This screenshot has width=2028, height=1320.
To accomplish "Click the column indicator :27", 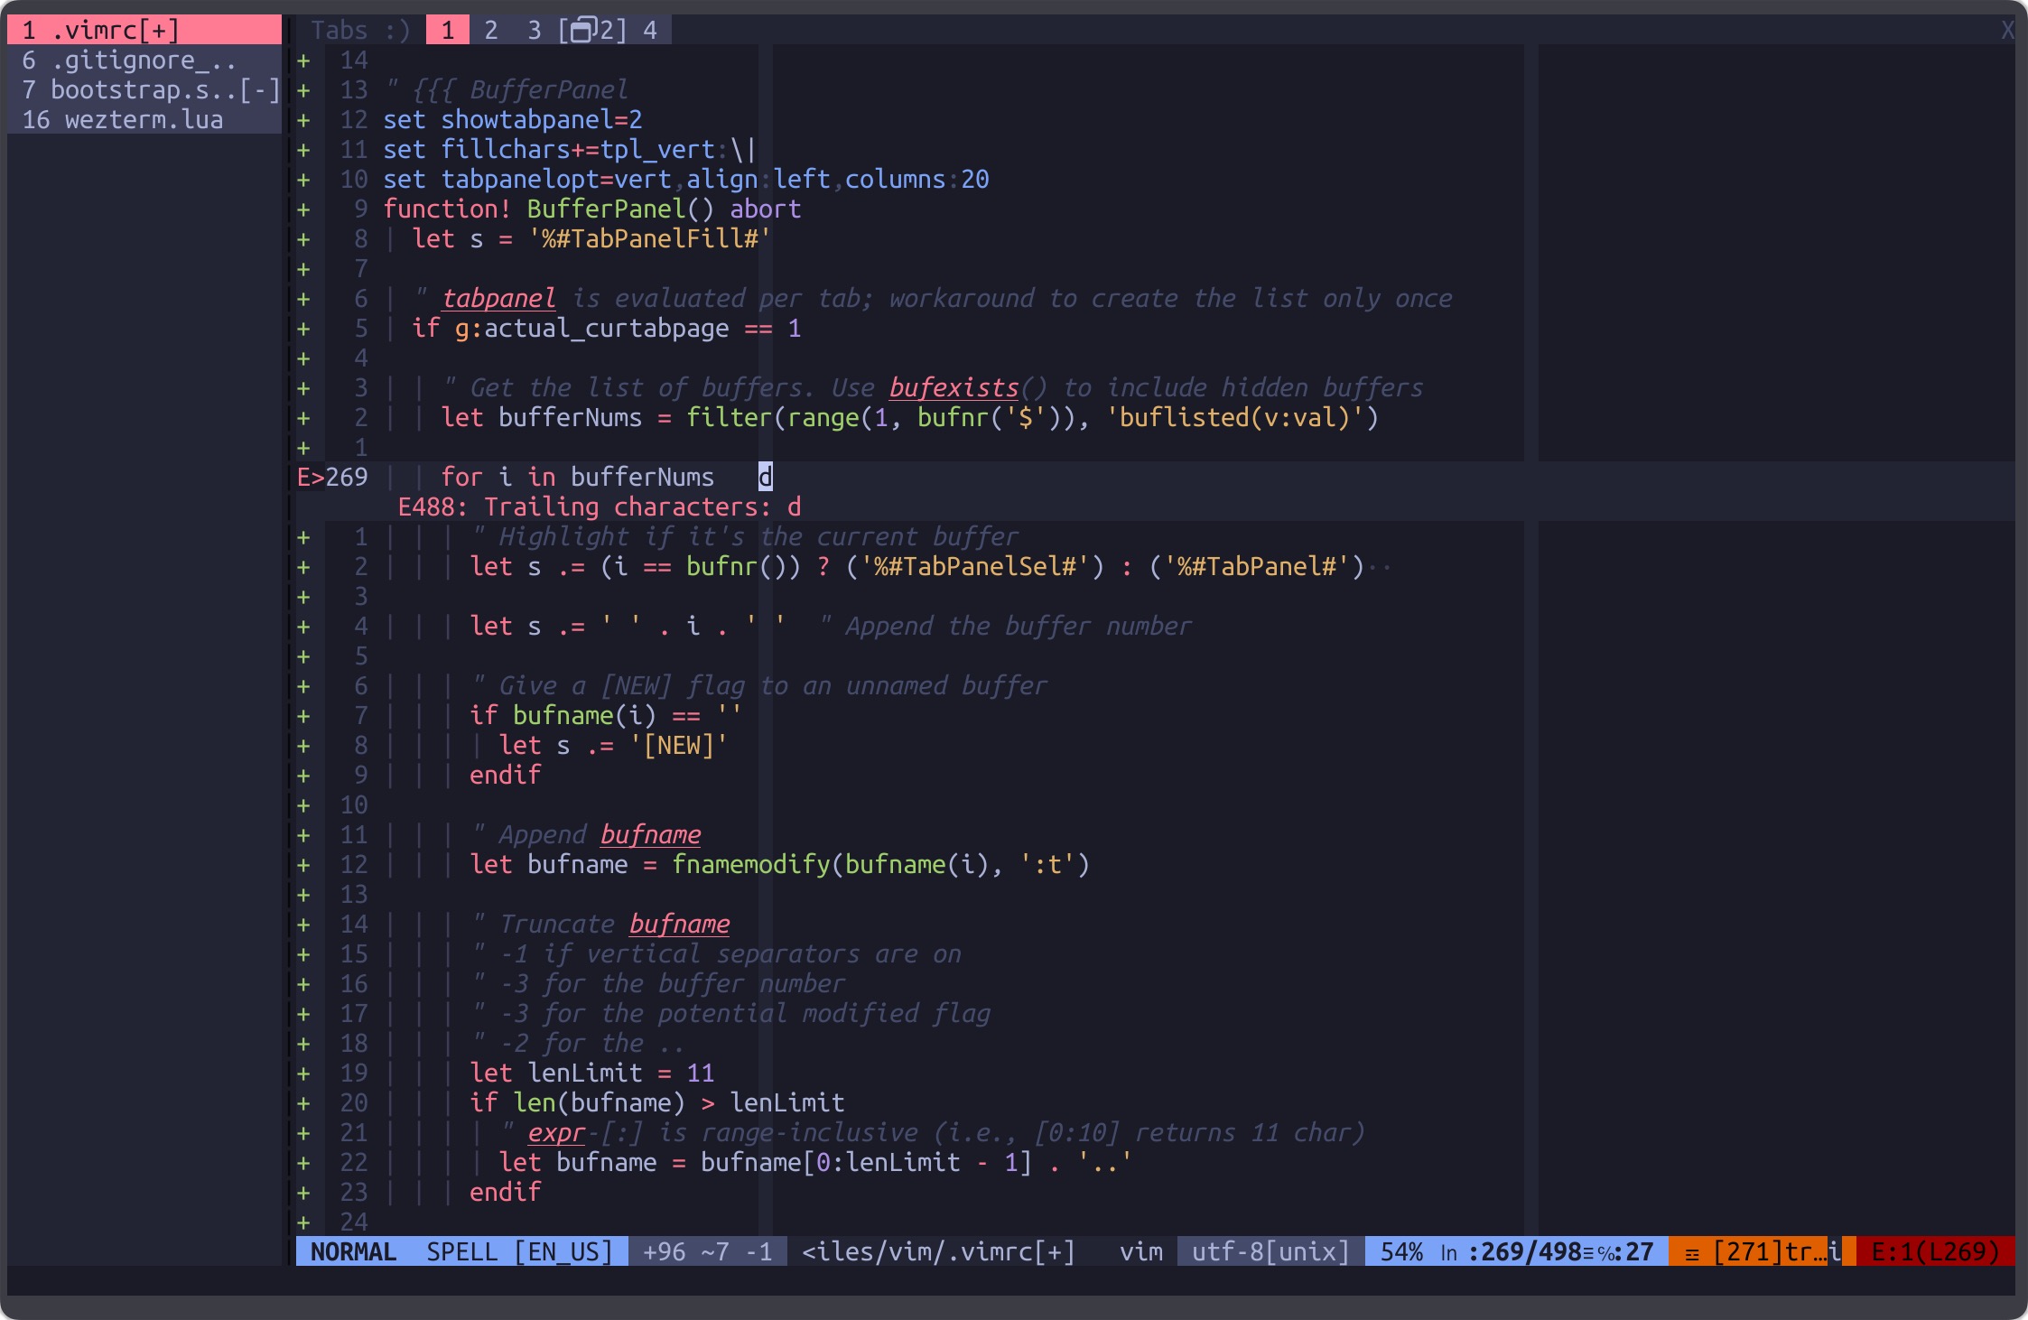I will (1634, 1251).
